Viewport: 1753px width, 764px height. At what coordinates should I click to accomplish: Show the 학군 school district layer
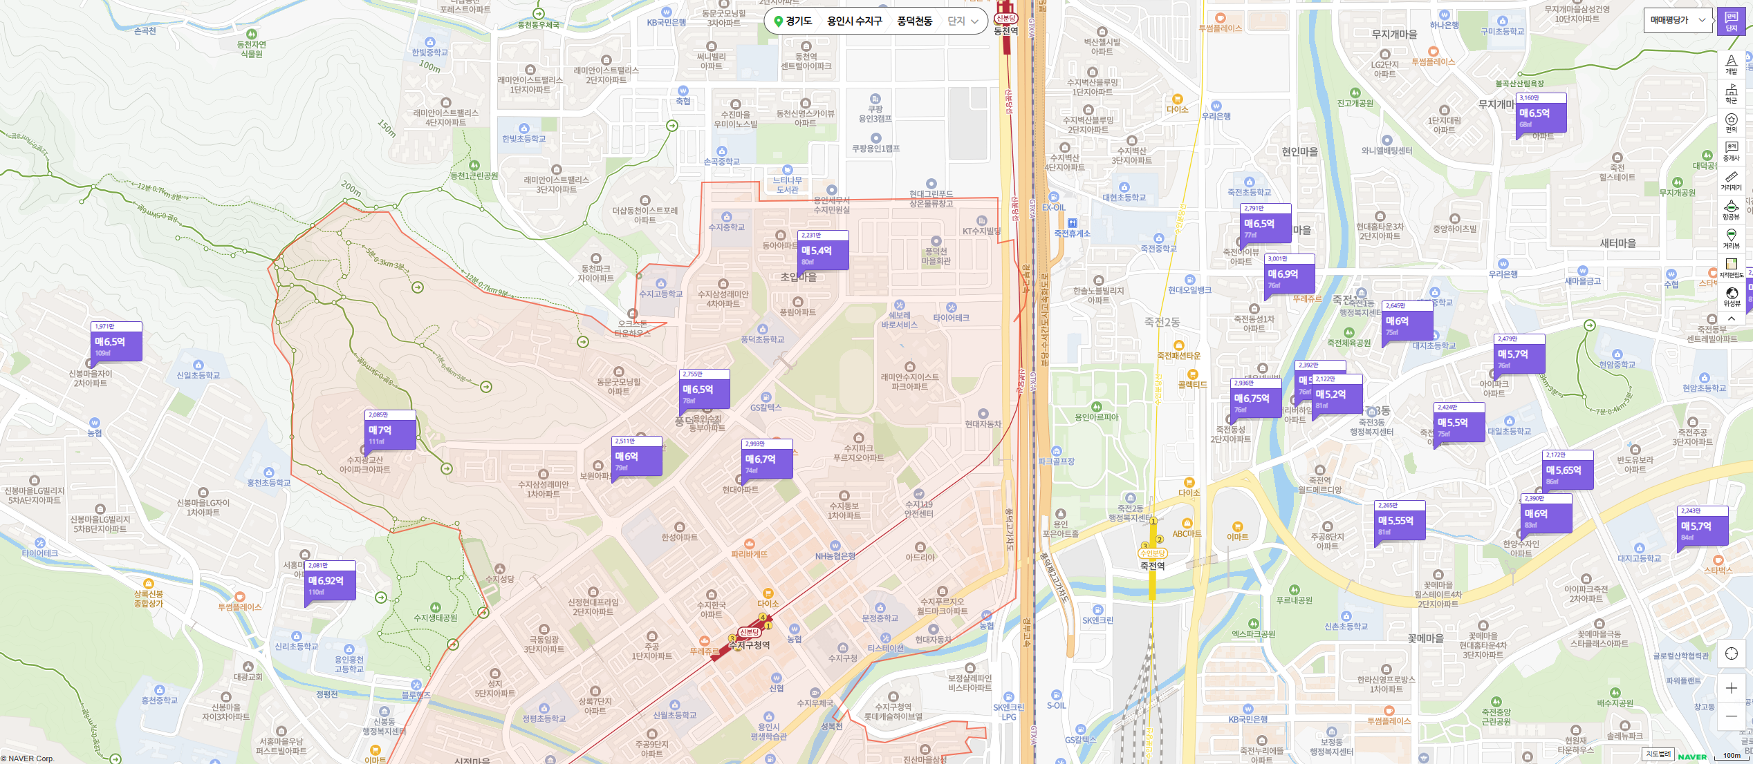[x=1731, y=93]
